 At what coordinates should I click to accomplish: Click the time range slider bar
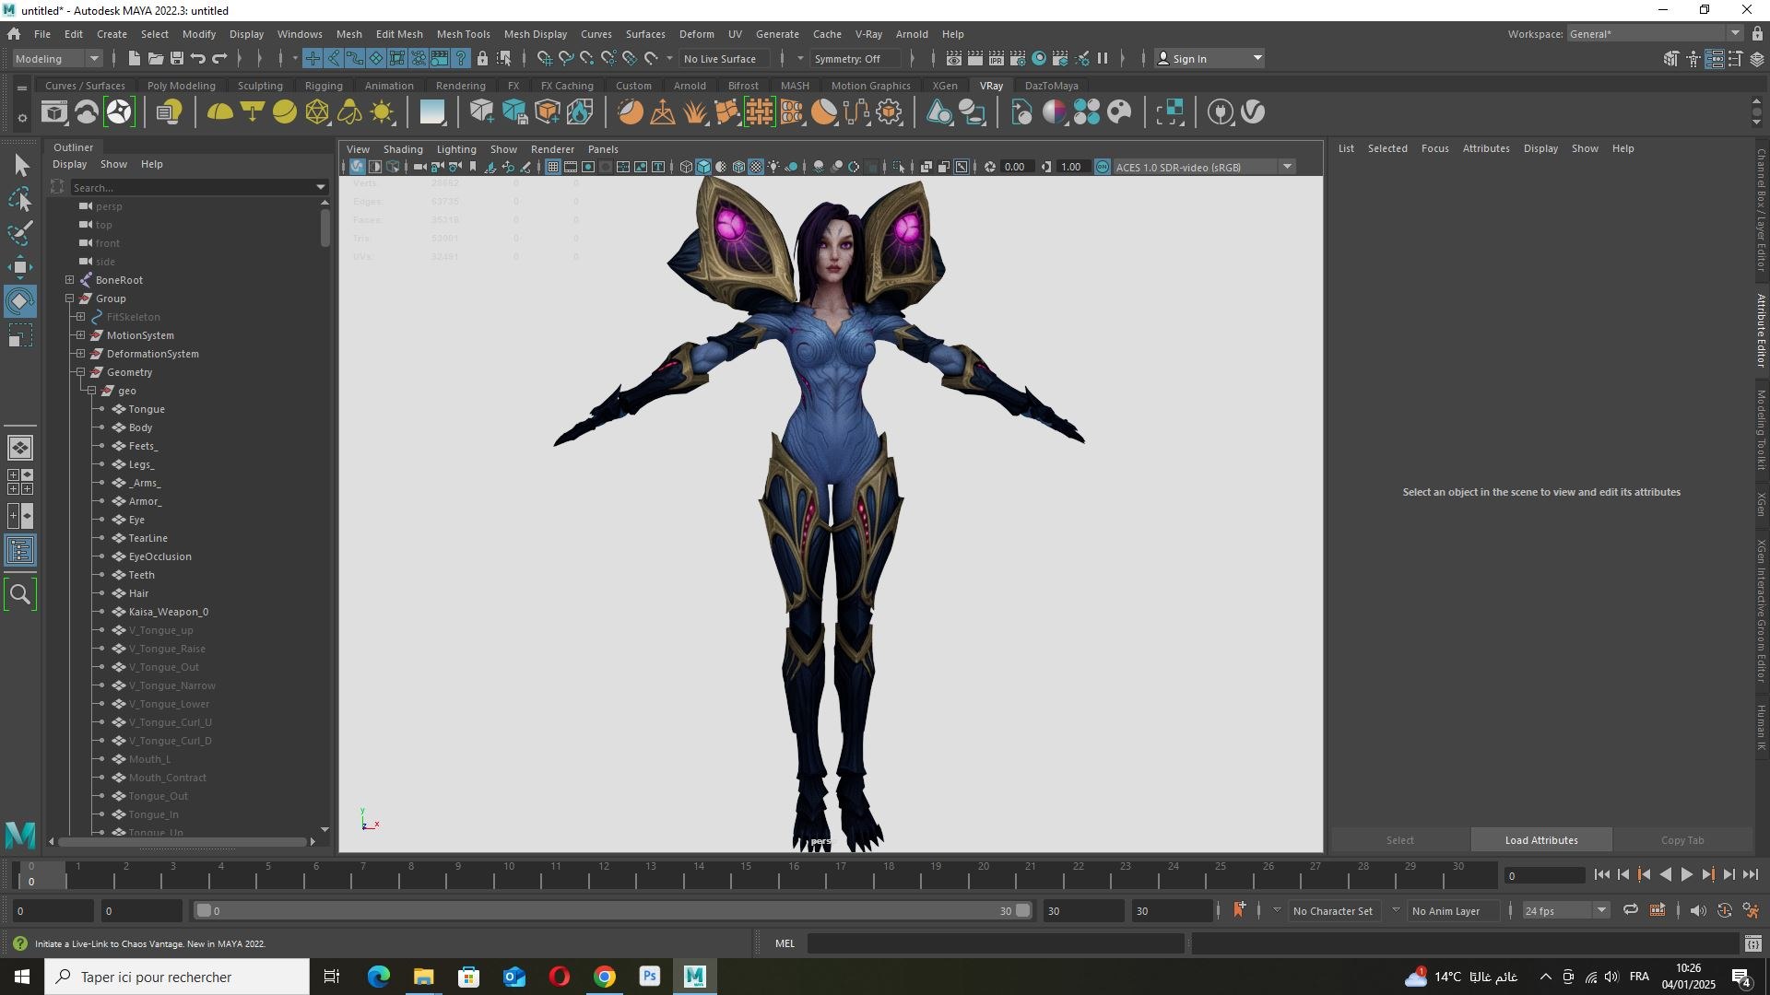tap(613, 910)
